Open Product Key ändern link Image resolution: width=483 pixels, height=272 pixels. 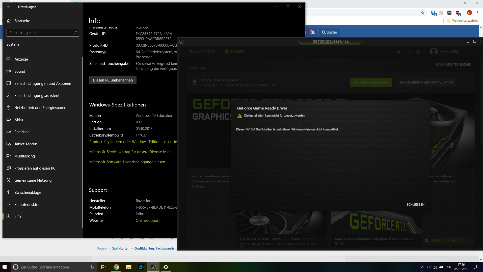133,142
